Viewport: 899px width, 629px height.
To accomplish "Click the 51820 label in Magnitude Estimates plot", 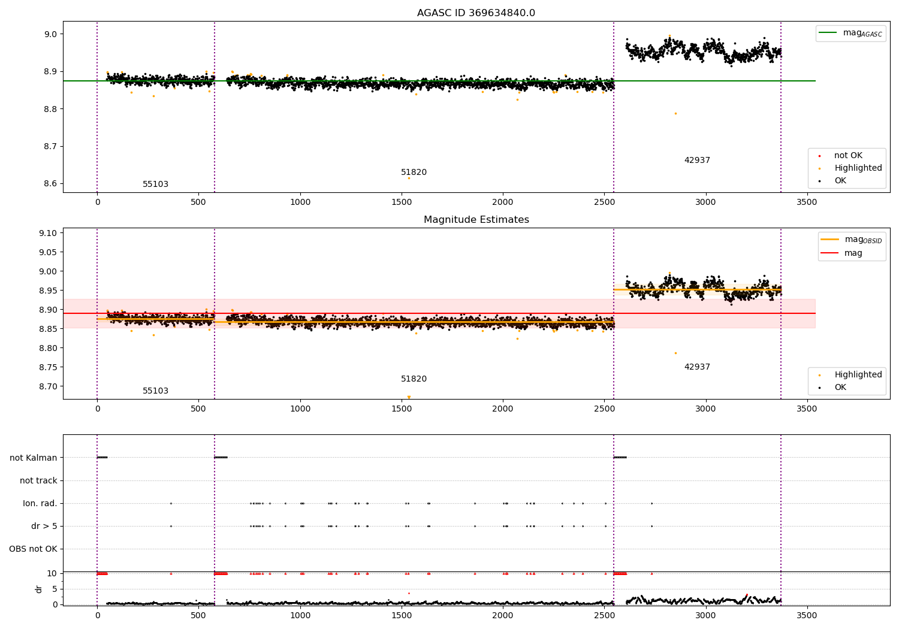I will (x=414, y=379).
